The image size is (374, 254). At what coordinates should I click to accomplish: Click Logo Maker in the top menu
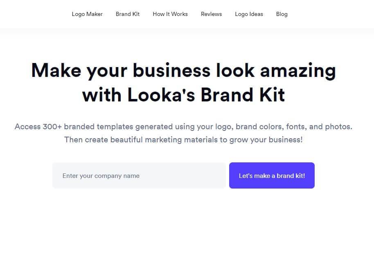(87, 14)
